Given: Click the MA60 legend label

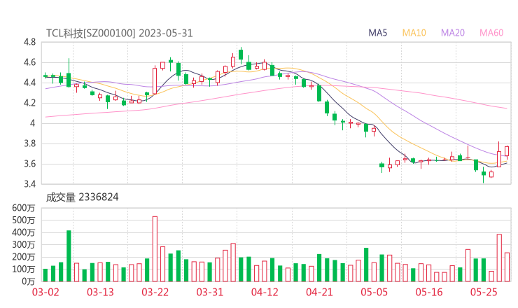Looking at the screenshot, I should click(491, 33).
